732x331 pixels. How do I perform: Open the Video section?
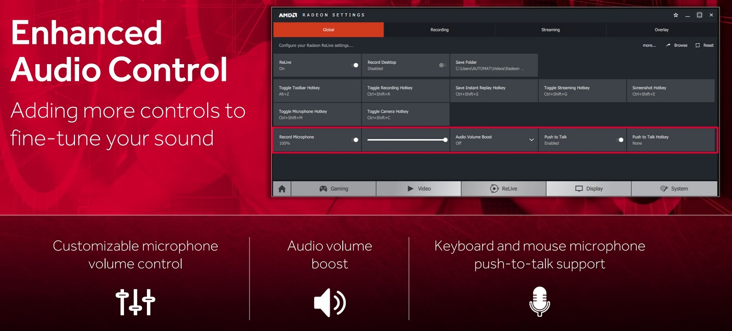[419, 188]
